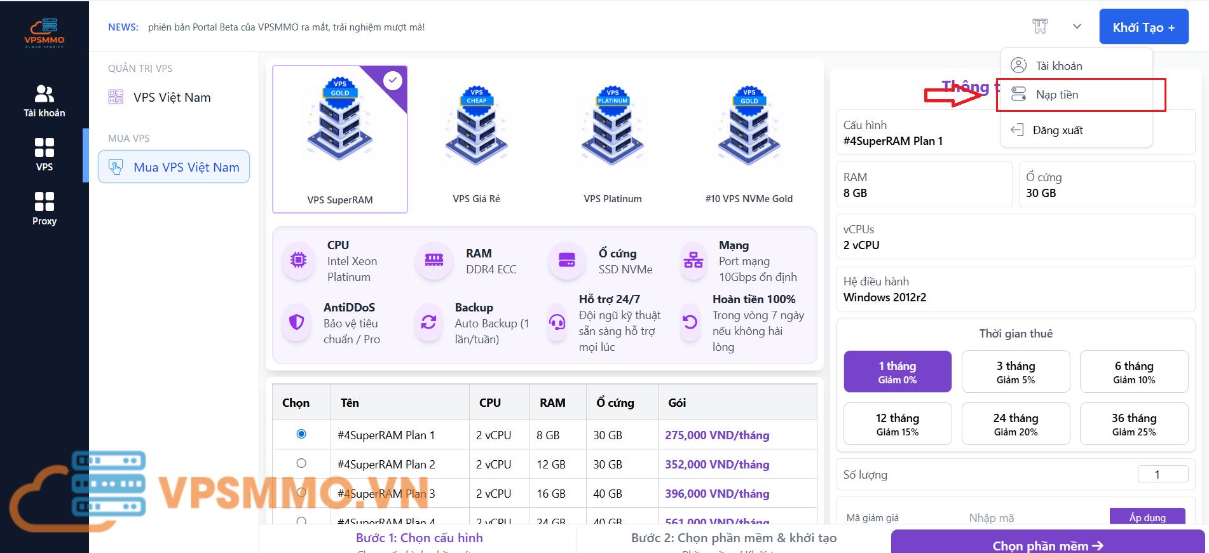
Task: Click the cart icon in the header
Action: (1040, 27)
